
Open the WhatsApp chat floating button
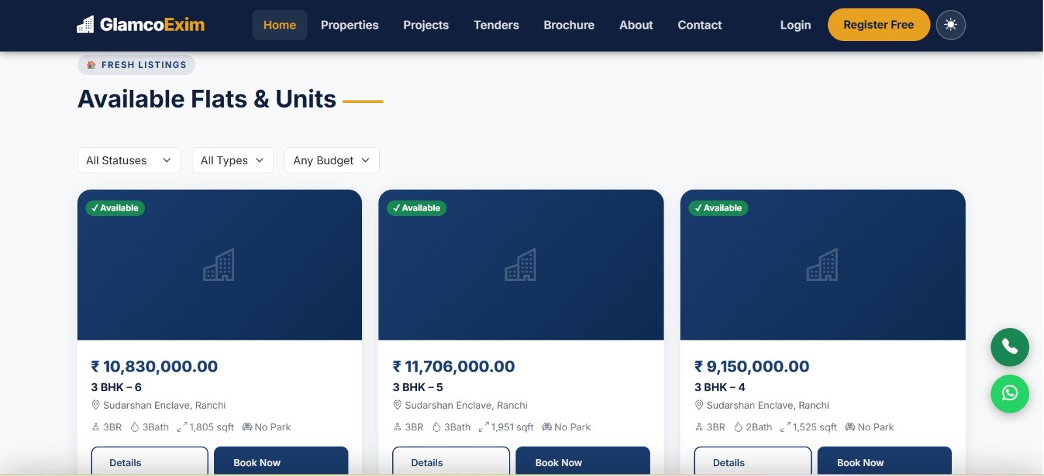point(1009,394)
